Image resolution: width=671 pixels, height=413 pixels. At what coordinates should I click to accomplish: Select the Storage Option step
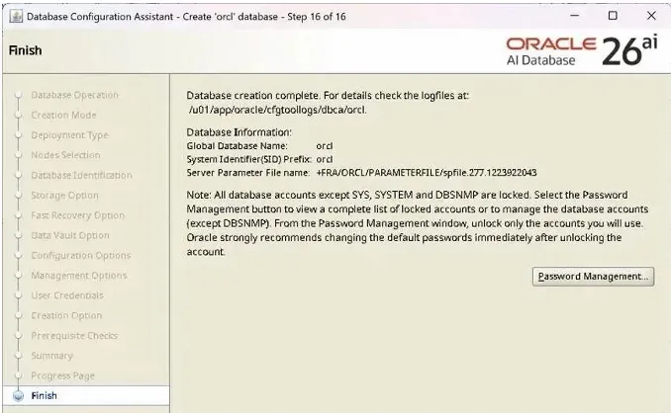[x=64, y=196]
